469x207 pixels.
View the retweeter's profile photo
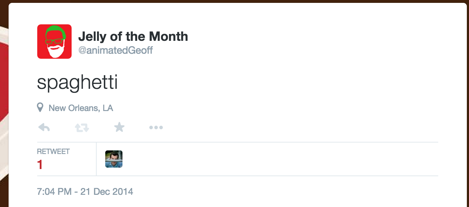[114, 159]
